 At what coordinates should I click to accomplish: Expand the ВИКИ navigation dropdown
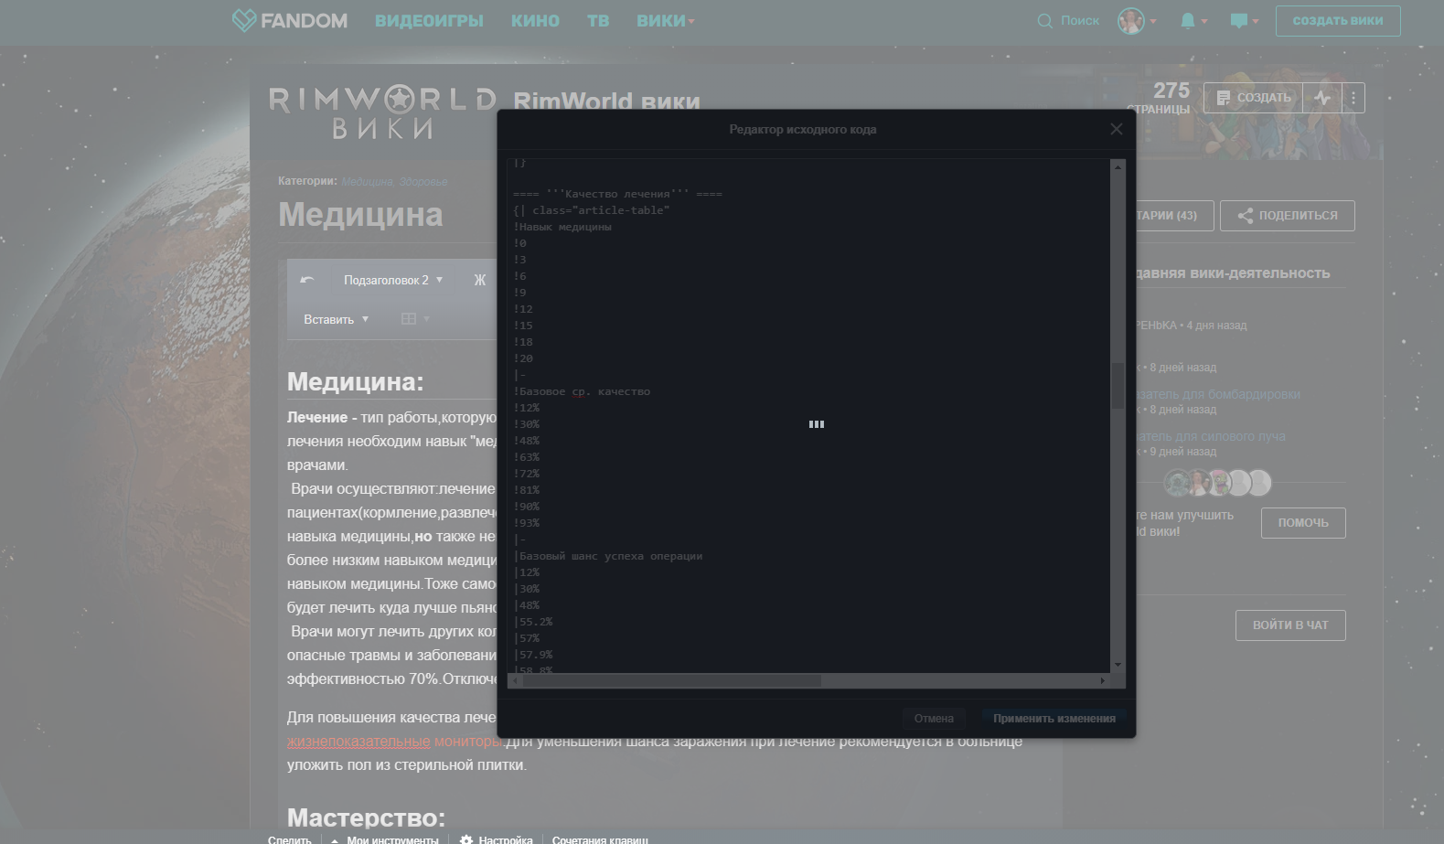tap(666, 20)
